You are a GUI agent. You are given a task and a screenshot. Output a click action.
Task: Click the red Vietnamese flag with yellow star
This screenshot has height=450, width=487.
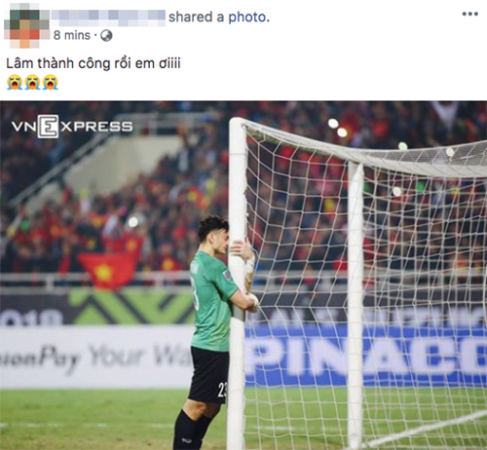pos(108,269)
